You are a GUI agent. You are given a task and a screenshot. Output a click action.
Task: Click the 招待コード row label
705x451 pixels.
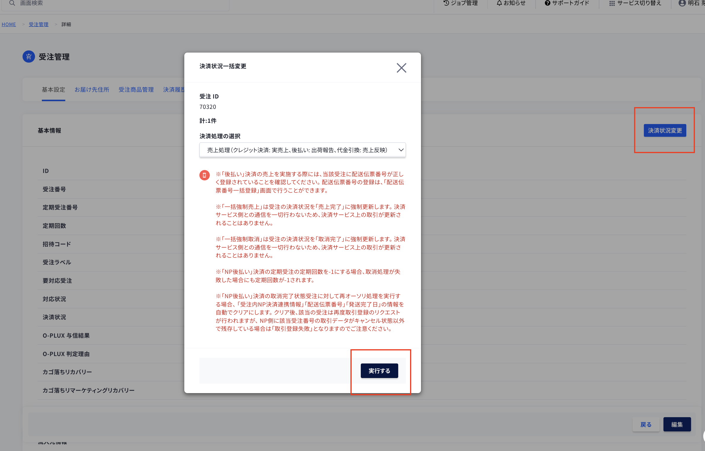coord(57,244)
